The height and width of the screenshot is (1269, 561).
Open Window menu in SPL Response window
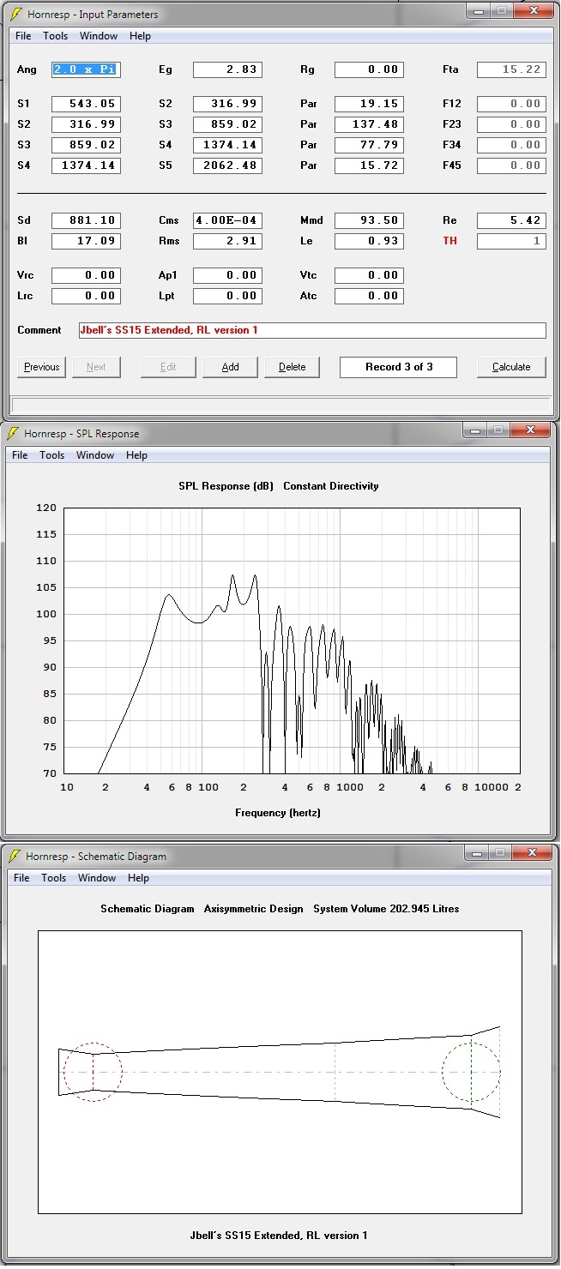click(95, 455)
